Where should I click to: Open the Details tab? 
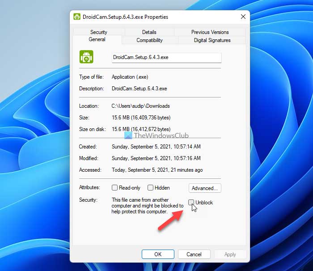[149, 32]
